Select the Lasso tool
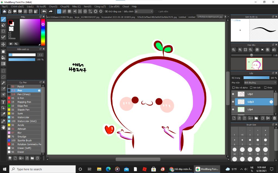The width and height of the screenshot is (278, 173). click(x=3, y=77)
